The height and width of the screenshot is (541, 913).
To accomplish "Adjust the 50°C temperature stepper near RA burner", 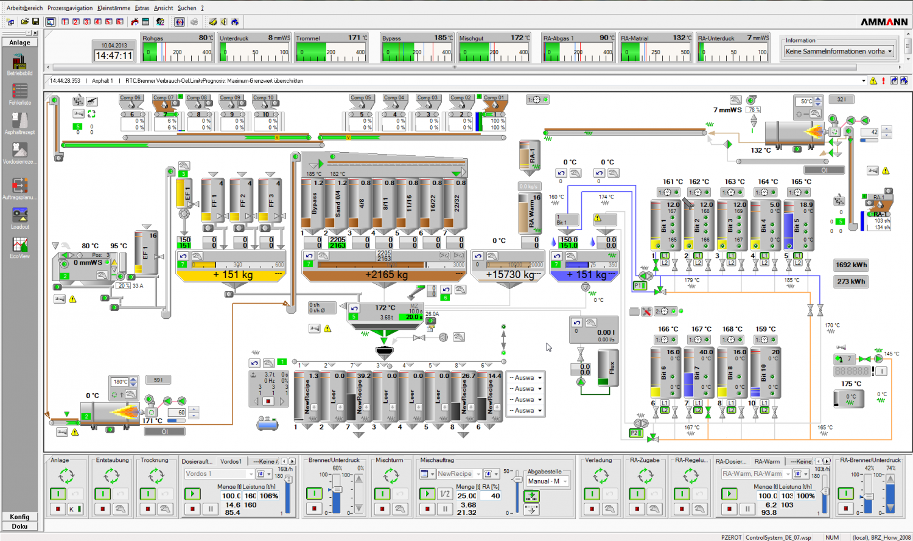I will [818, 101].
